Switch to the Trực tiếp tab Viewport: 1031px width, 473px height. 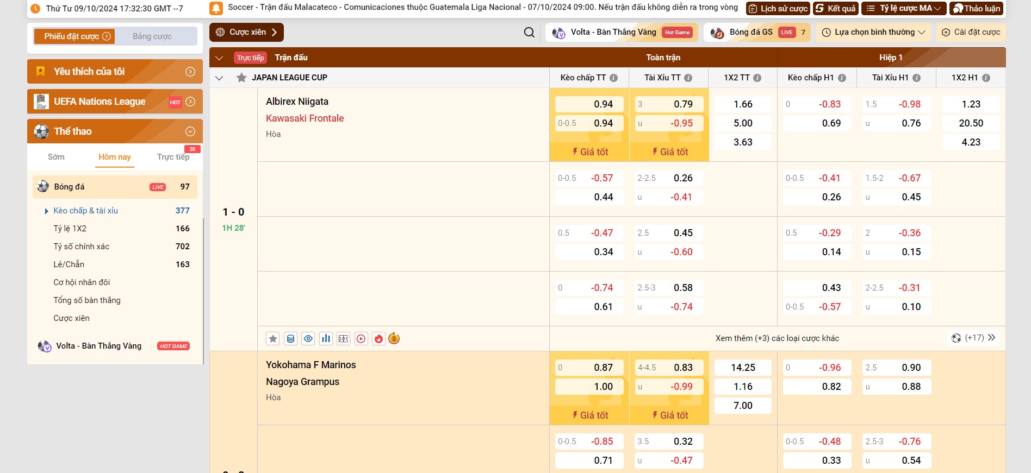[173, 157]
